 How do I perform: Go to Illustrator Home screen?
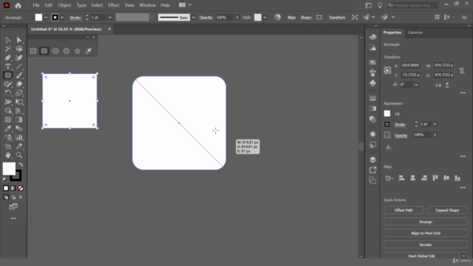pyautogui.click(x=18, y=5)
